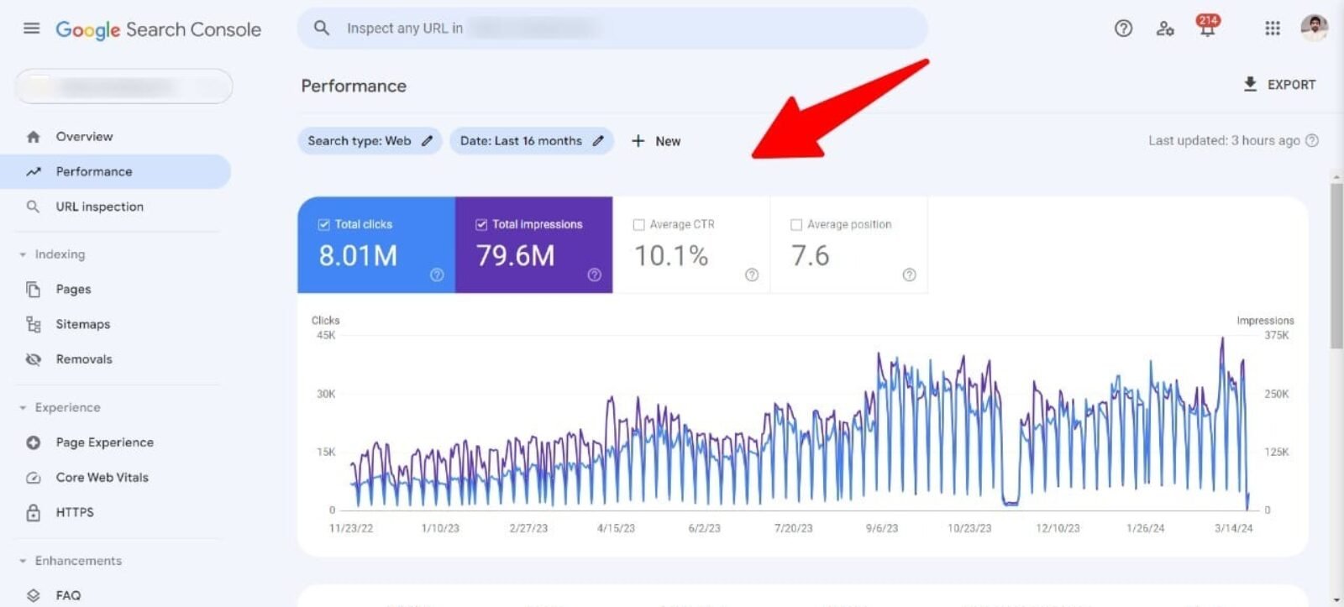The height and width of the screenshot is (607, 1344).
Task: Open the hamburger main menu
Action: [x=31, y=29]
